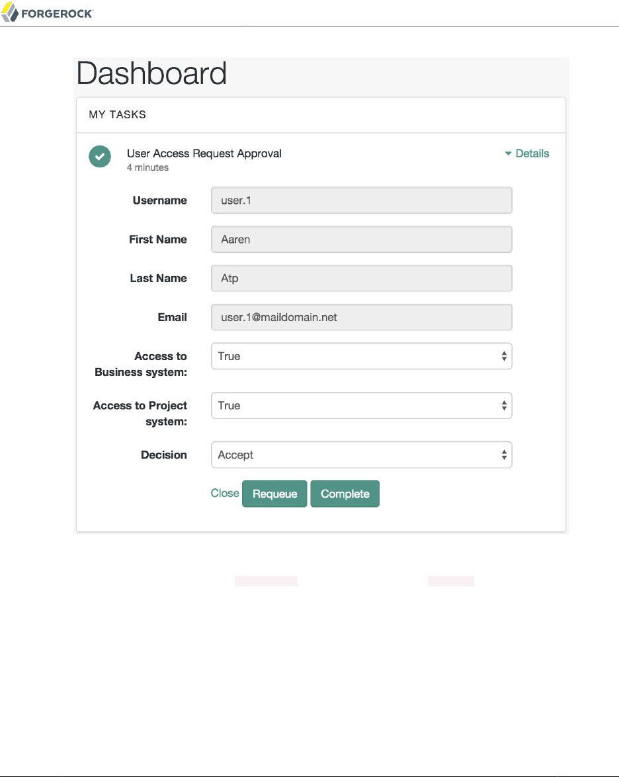
Task: Click the Email label text
Action: pos(172,318)
